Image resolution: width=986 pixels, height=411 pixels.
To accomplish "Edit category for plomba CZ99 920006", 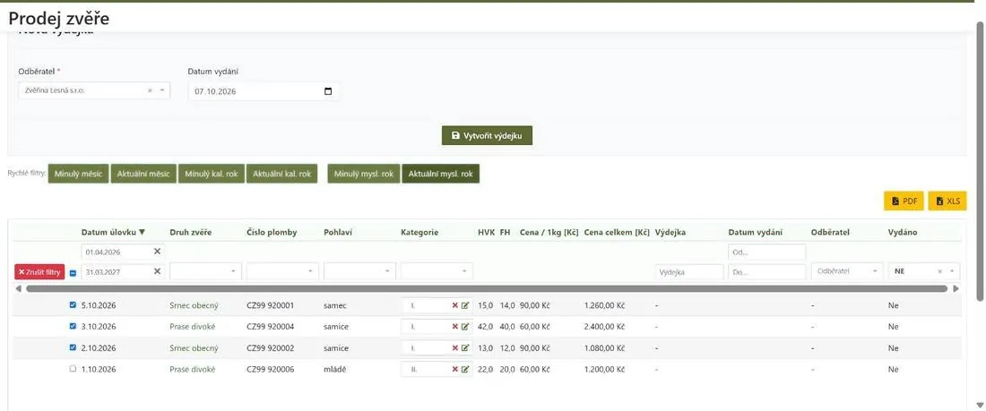I will click(465, 370).
